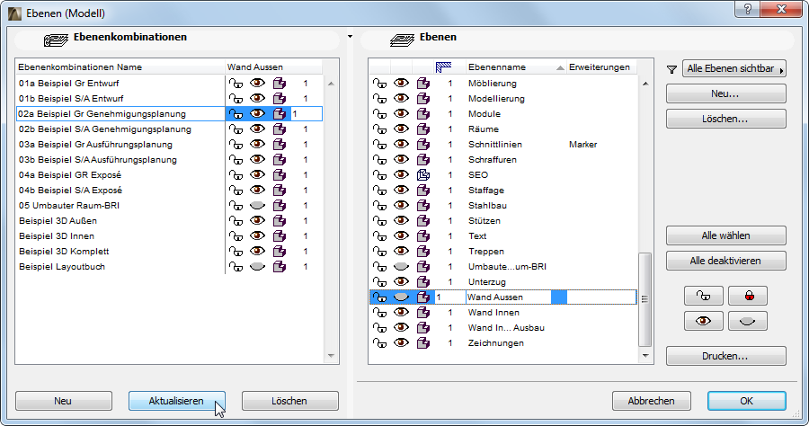Click solid model icon on Treppen layer
The width and height of the screenshot is (809, 426).
423,251
